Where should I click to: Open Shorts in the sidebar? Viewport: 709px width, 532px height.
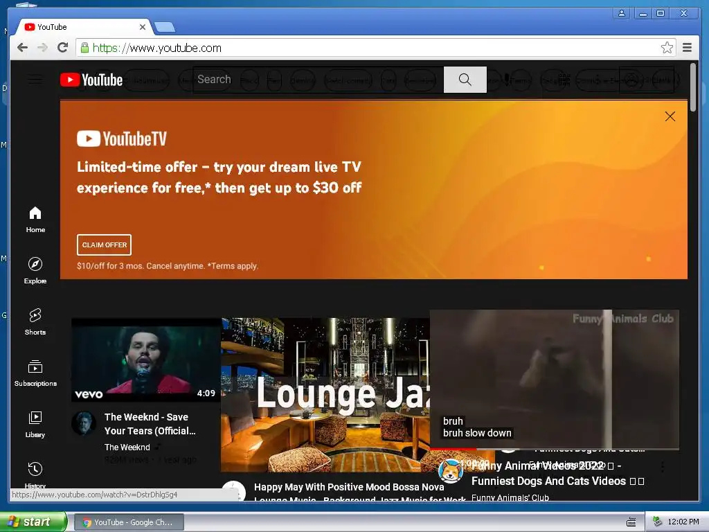[x=35, y=322]
